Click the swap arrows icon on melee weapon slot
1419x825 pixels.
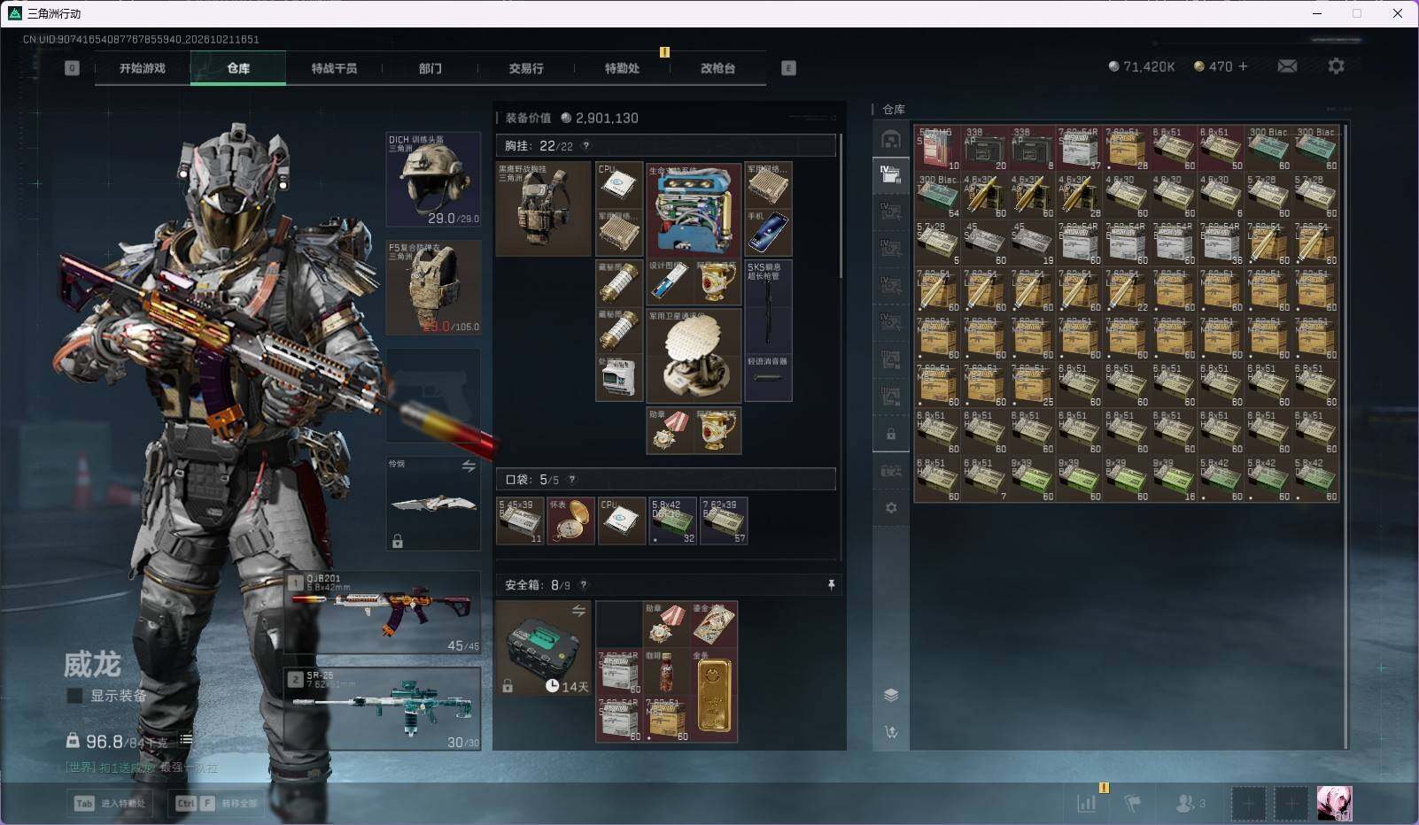469,466
